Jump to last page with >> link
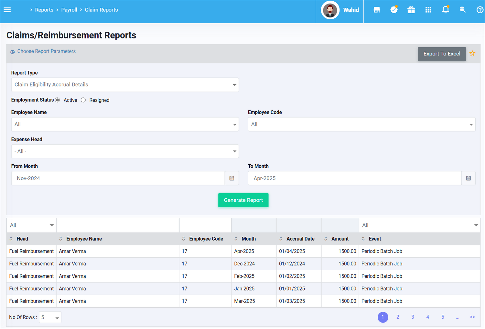This screenshot has height=329, width=485. pos(472,317)
